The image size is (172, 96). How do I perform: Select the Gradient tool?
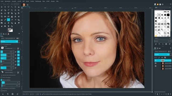tap(2, 20)
